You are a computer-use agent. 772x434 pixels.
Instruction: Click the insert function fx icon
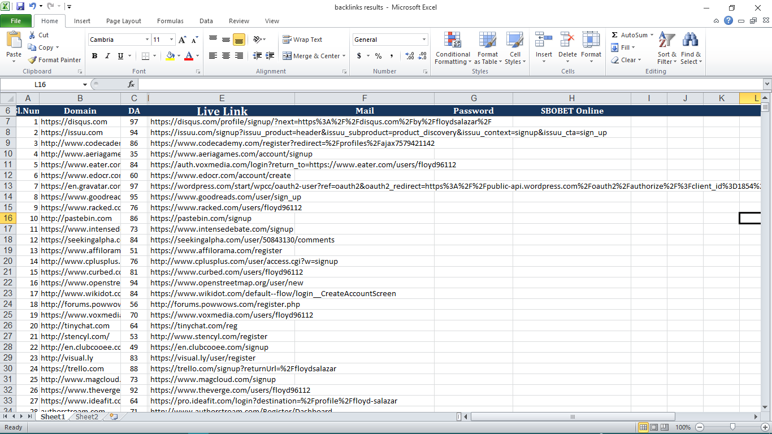click(x=131, y=84)
